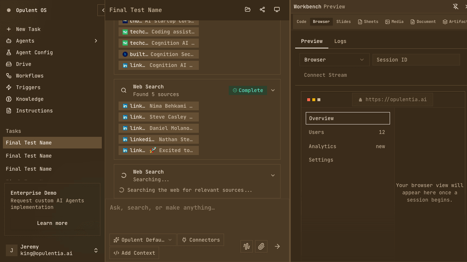The height and width of the screenshot is (262, 467).
Task: Open the folder icon in the task header
Action: click(247, 10)
